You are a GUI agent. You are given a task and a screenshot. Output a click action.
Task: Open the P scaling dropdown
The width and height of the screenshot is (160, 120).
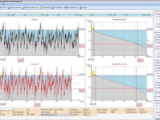(159, 106)
